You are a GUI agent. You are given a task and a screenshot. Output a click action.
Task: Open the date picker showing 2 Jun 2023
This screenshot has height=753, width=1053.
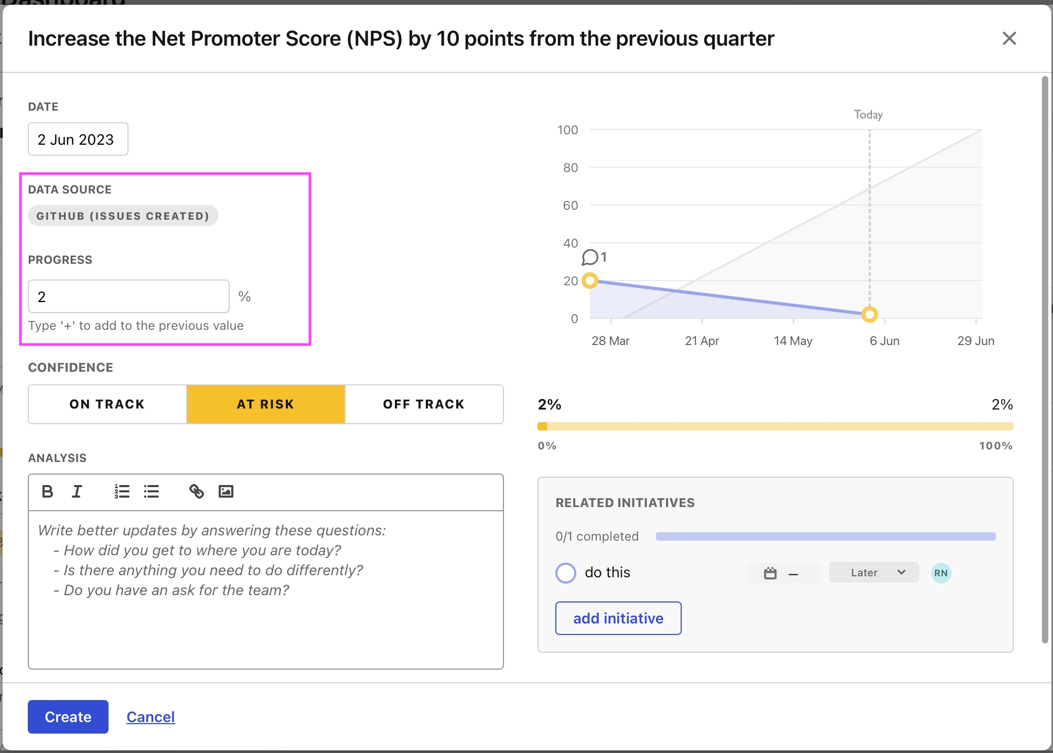tap(78, 139)
